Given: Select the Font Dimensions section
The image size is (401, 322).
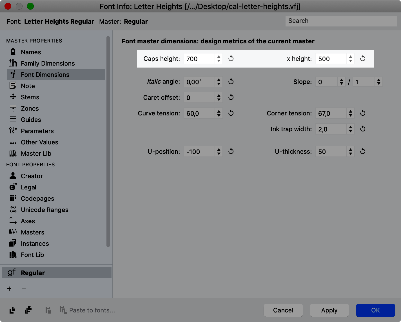Looking at the screenshot, I should [56, 75].
